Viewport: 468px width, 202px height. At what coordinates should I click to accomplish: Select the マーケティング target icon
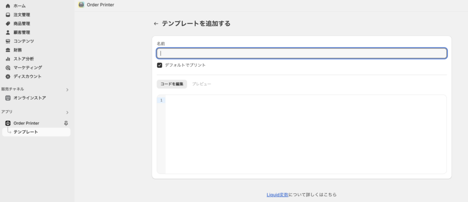pyautogui.click(x=8, y=67)
